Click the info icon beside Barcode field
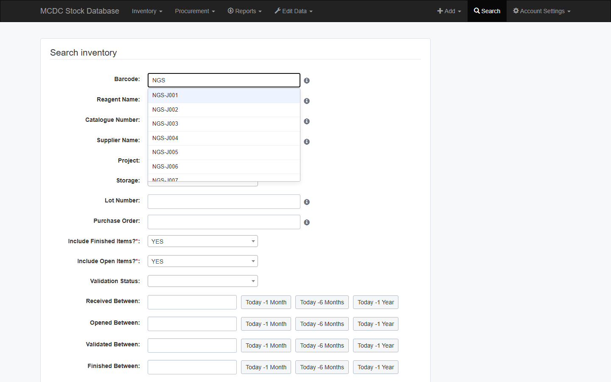 307,81
